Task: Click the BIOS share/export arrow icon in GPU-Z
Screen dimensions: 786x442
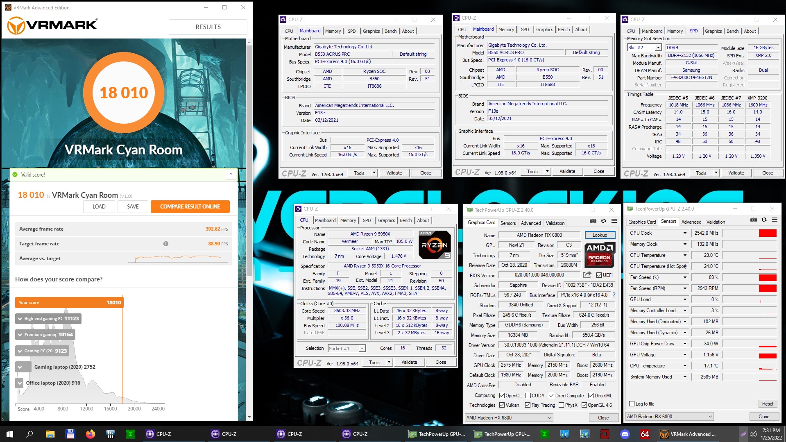Action: pos(587,275)
